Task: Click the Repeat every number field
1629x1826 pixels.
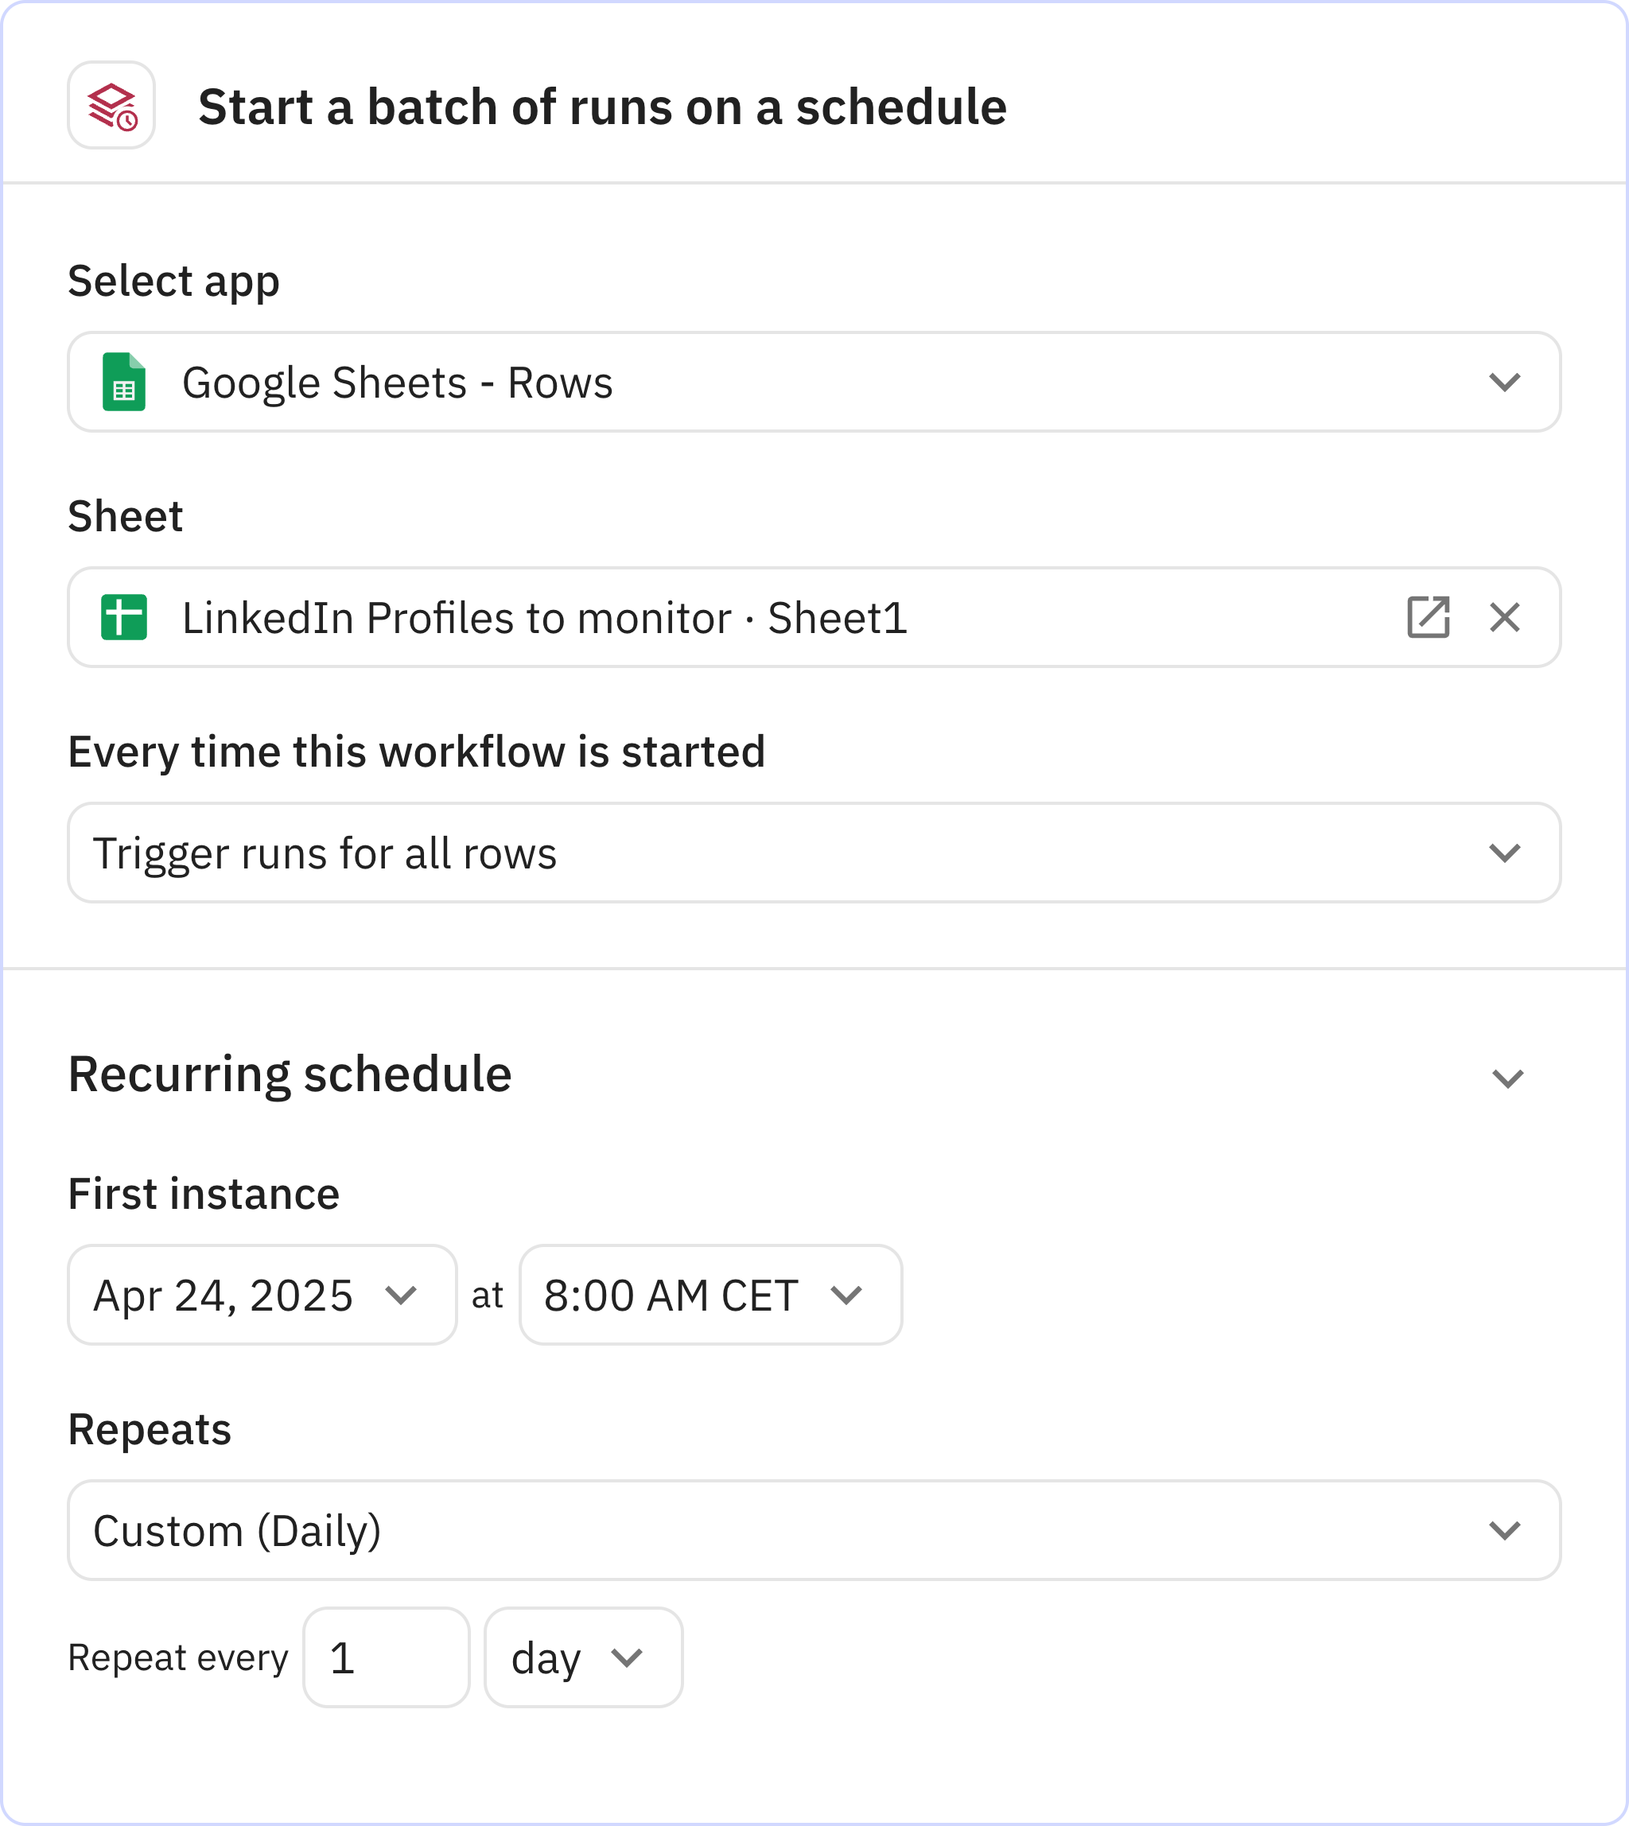Action: (x=386, y=1657)
